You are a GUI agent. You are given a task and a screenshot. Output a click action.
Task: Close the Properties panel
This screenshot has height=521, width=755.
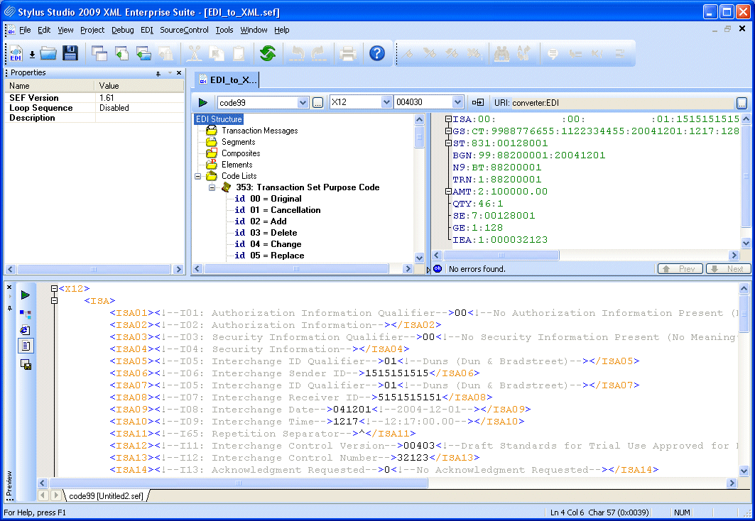tap(179, 72)
